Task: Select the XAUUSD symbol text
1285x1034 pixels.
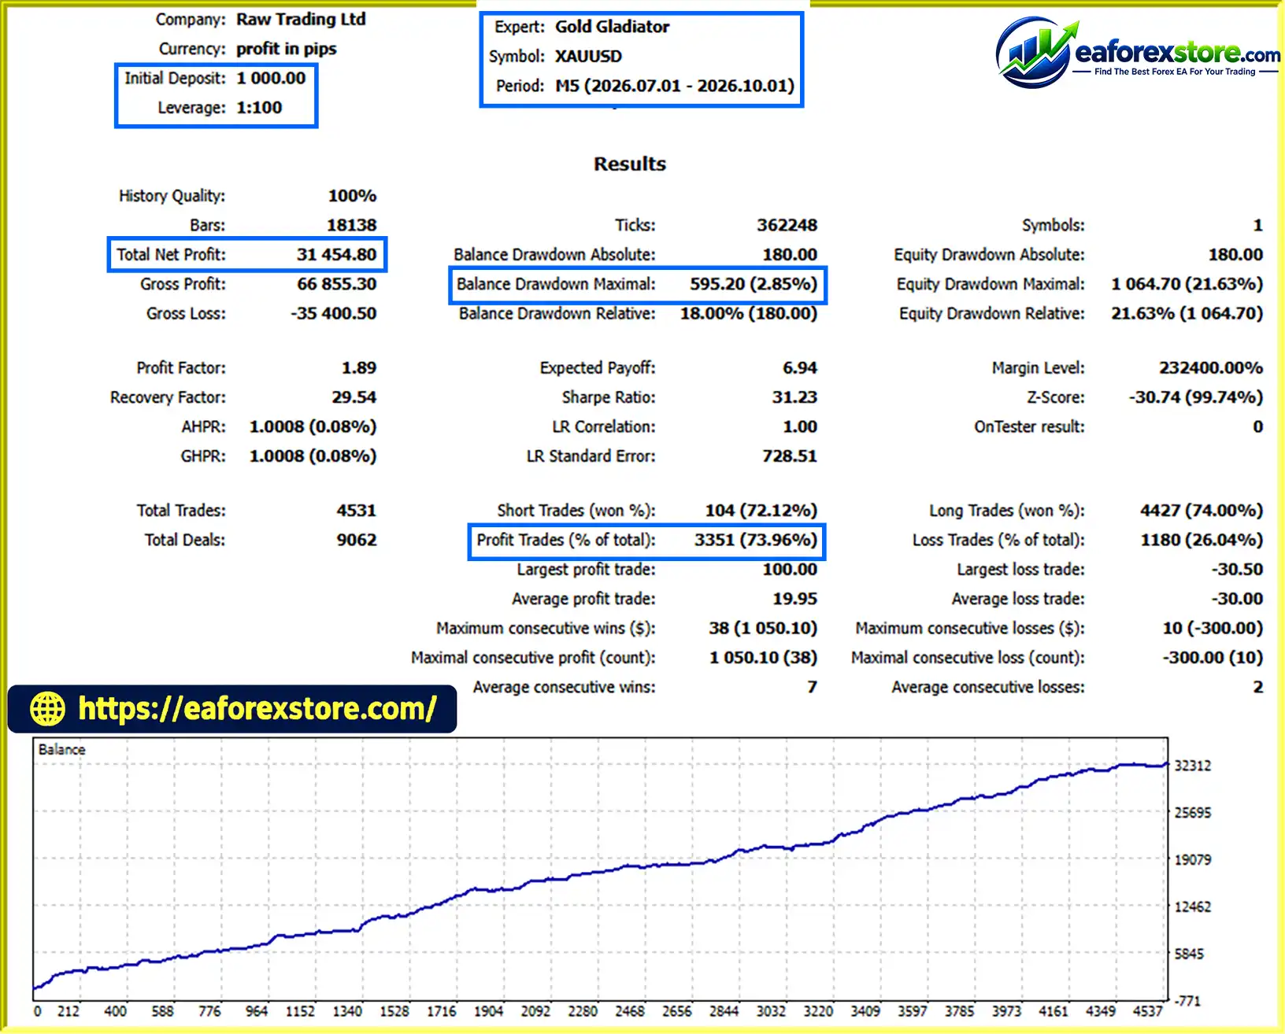Action: 588,57
